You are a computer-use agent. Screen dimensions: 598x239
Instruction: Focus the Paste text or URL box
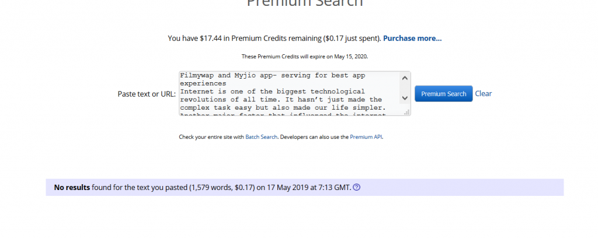pyautogui.click(x=290, y=93)
